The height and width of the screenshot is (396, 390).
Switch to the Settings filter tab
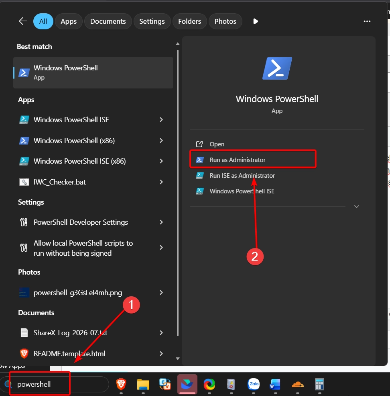pos(152,21)
